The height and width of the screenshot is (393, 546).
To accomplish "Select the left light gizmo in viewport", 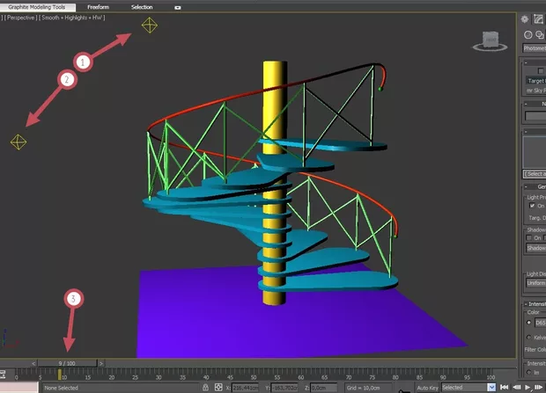I will click(x=18, y=141).
